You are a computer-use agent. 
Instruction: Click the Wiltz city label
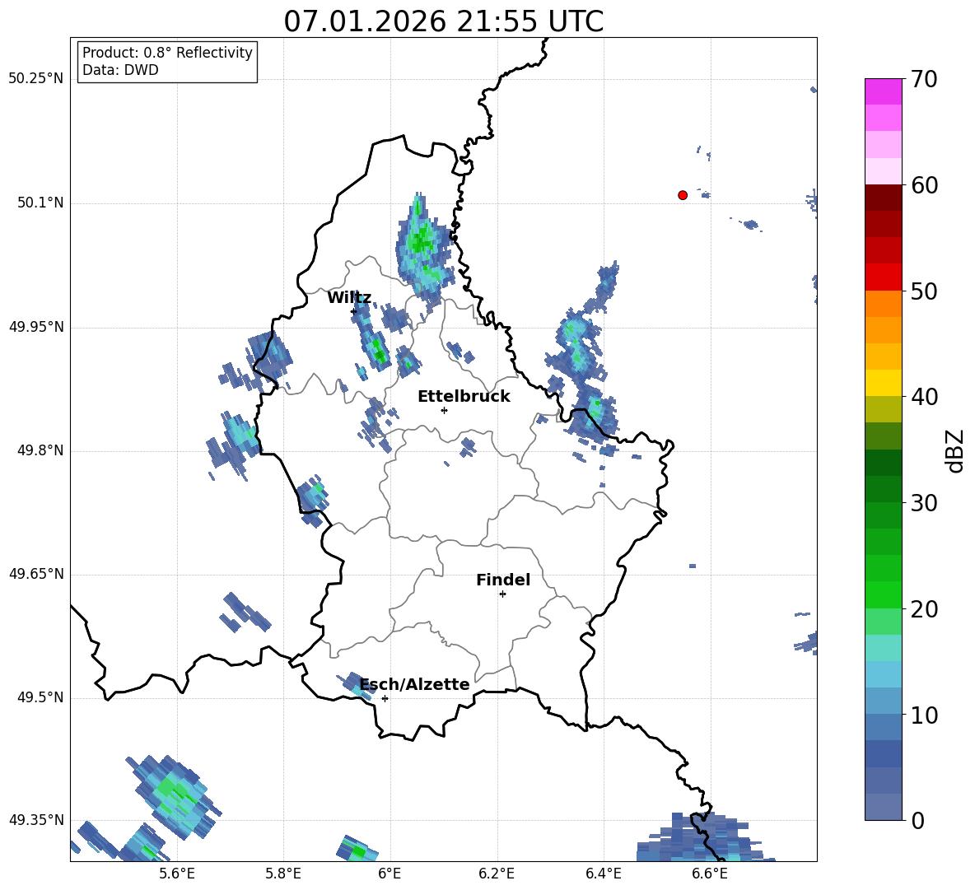click(x=349, y=298)
